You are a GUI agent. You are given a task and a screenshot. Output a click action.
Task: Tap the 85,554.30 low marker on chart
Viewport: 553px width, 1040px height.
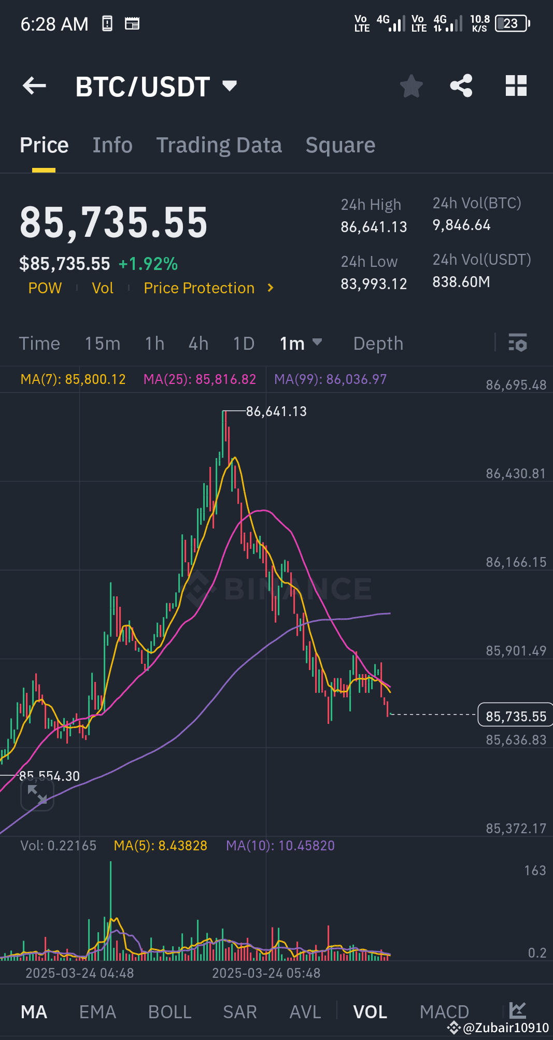click(x=49, y=776)
